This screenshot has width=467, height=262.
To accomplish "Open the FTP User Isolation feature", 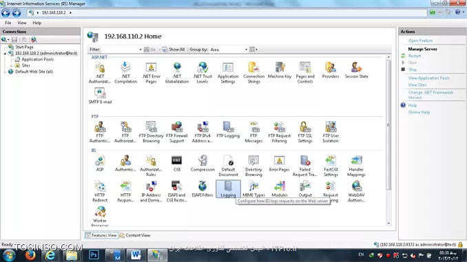I will (331, 132).
